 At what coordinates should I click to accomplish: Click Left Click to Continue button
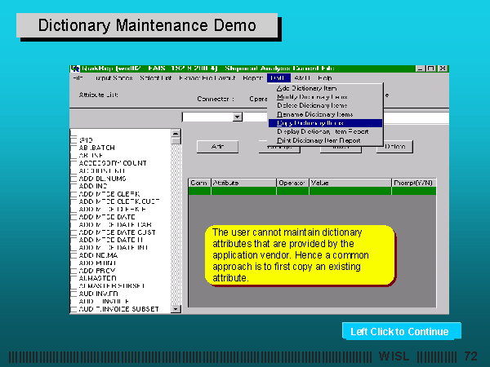pos(400,331)
